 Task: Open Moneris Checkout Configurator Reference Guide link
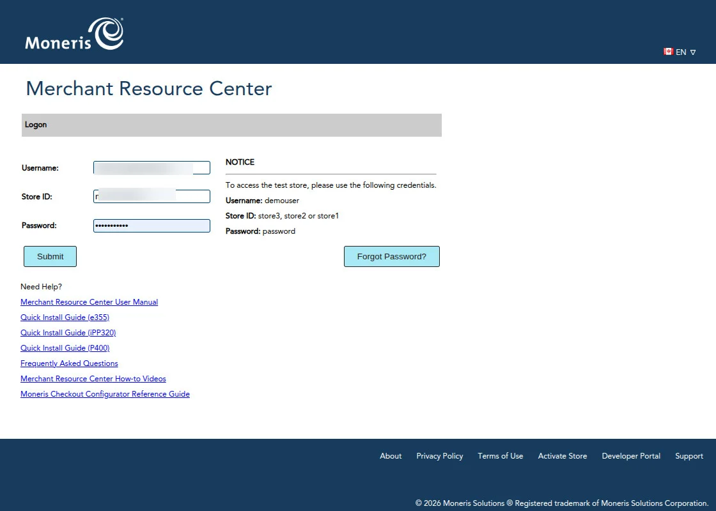point(105,394)
